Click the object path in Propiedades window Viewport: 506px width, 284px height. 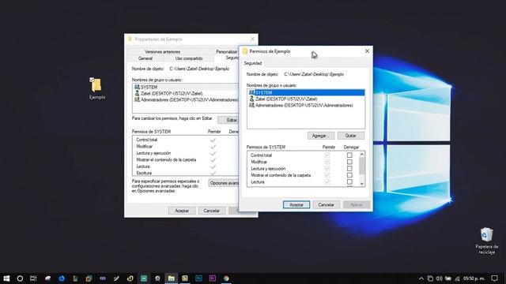199,69
